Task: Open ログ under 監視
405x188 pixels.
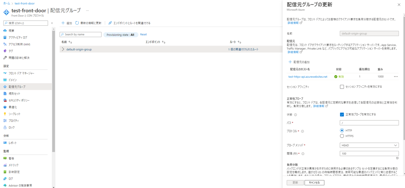Action: pyautogui.click(x=11, y=179)
